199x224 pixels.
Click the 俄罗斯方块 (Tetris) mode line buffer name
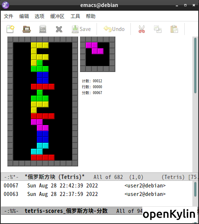[55, 177]
